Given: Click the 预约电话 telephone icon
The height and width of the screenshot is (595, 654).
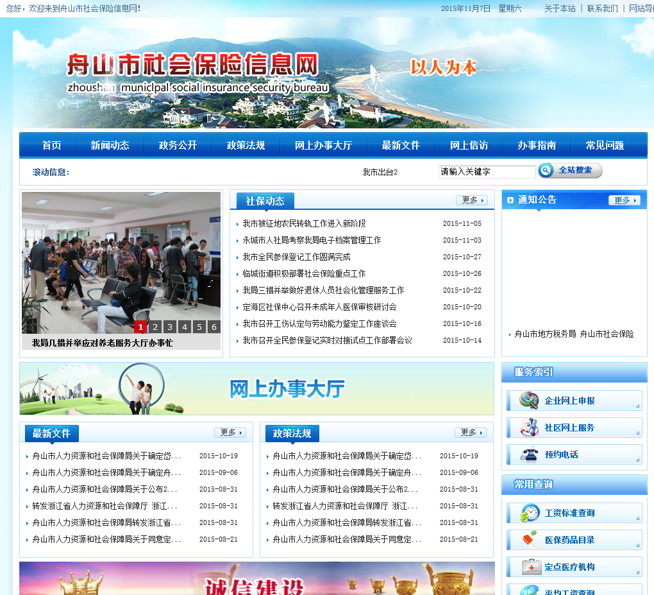Looking at the screenshot, I should (528, 454).
